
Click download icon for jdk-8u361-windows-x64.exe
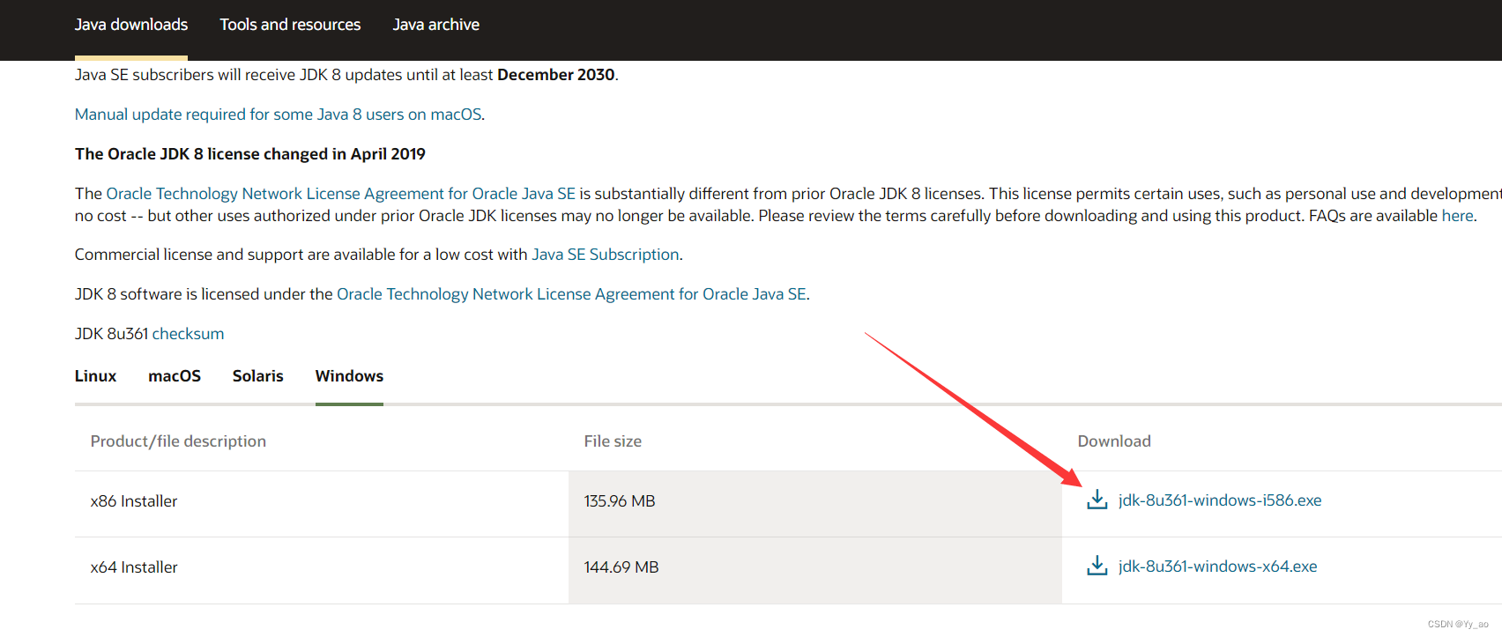(1097, 566)
